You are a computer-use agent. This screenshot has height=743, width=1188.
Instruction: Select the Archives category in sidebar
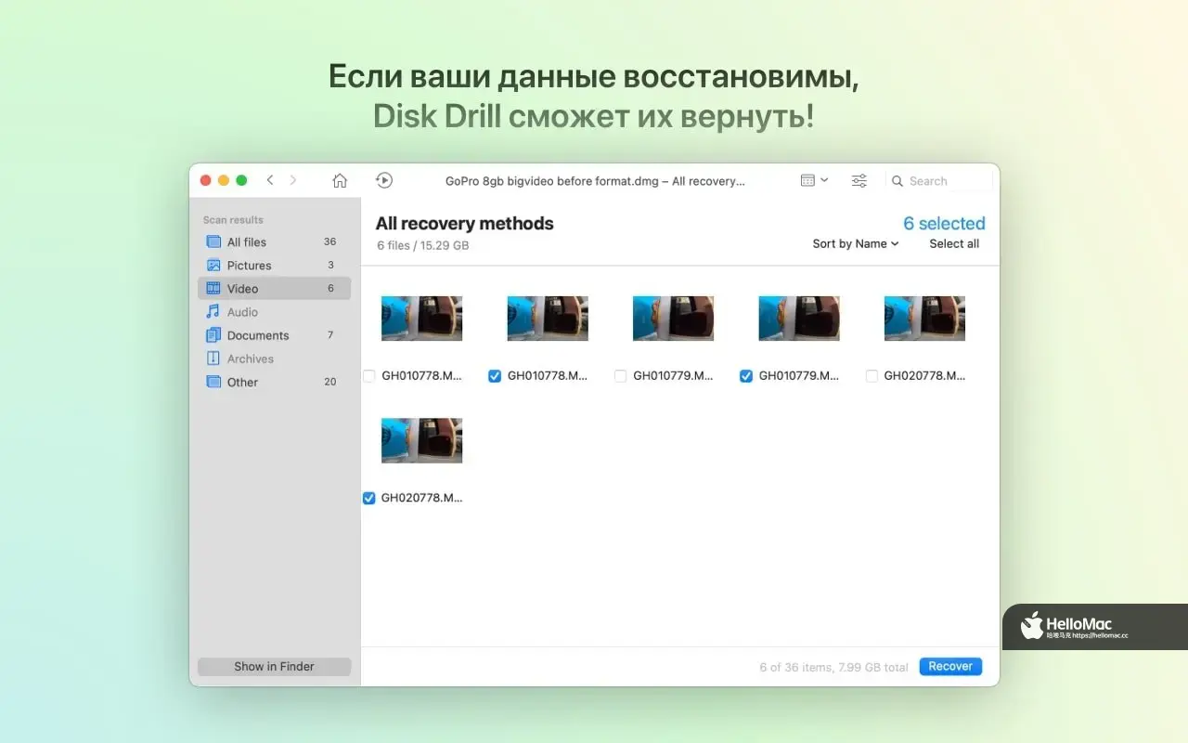(x=274, y=358)
